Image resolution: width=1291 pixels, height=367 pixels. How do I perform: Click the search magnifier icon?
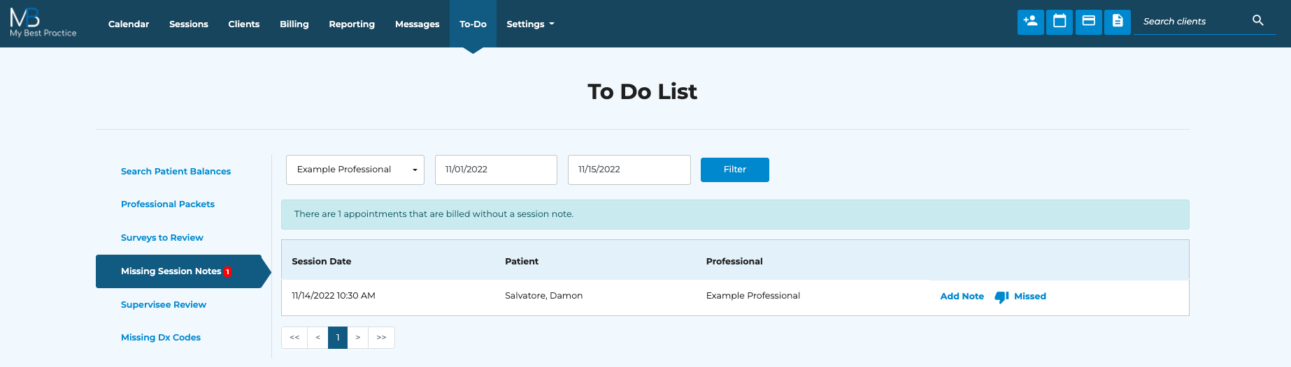coord(1258,21)
